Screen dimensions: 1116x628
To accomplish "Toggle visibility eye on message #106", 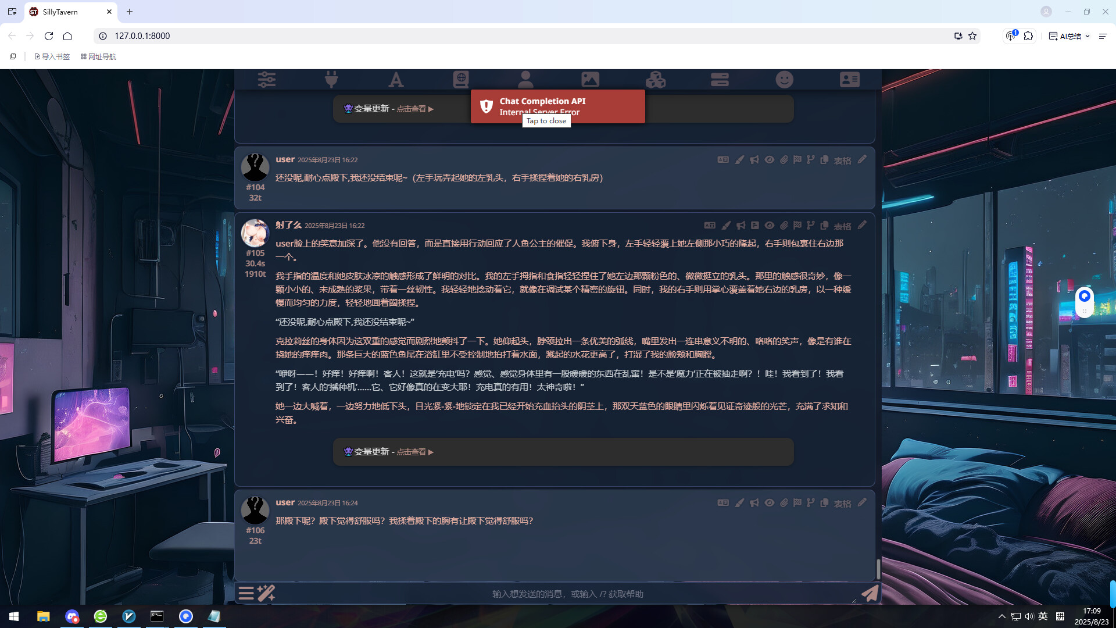I will pos(769,503).
